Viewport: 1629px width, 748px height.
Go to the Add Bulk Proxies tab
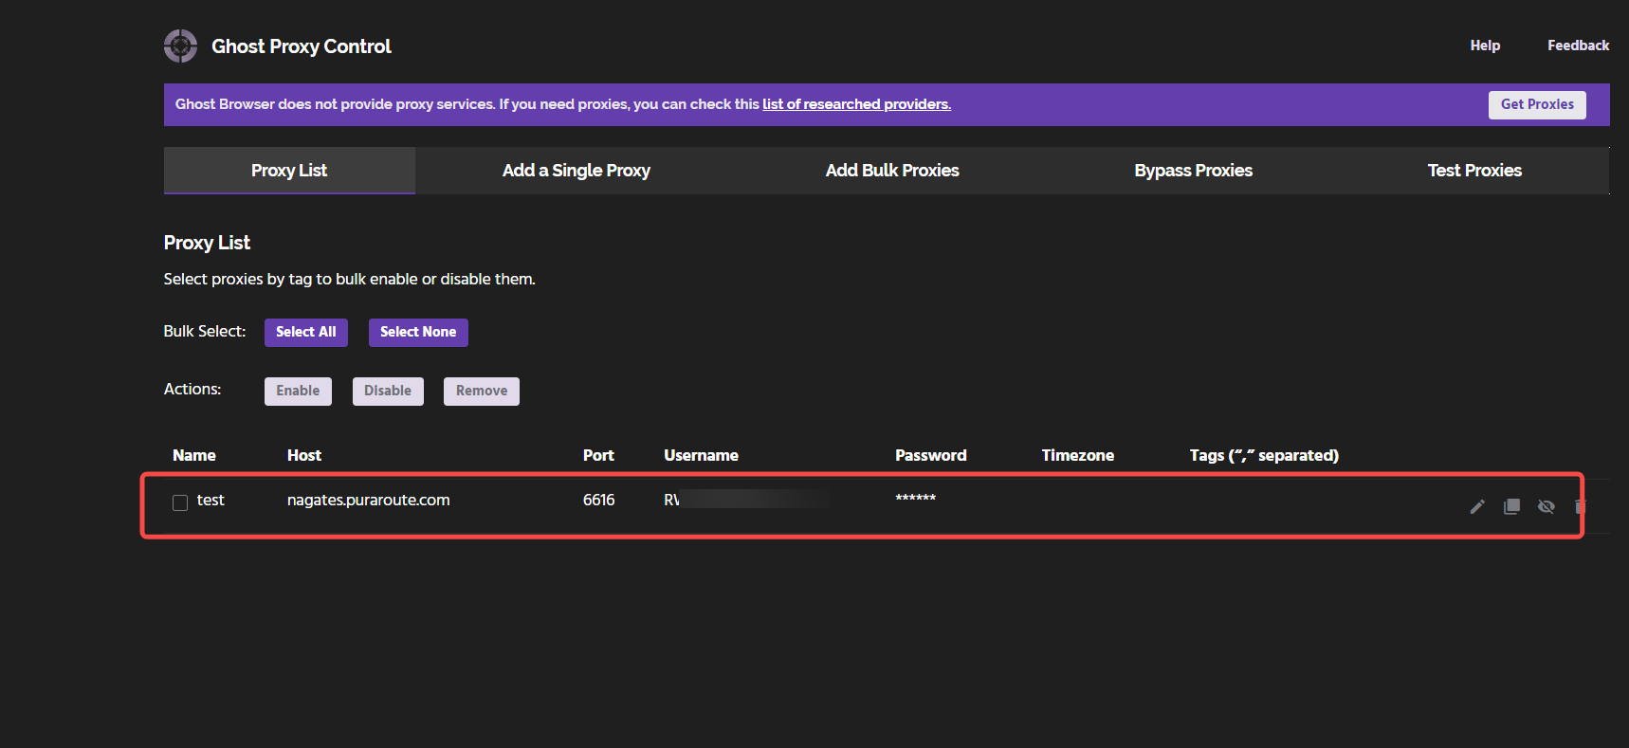tap(892, 171)
